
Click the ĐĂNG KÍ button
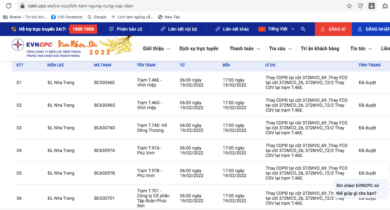333,29
